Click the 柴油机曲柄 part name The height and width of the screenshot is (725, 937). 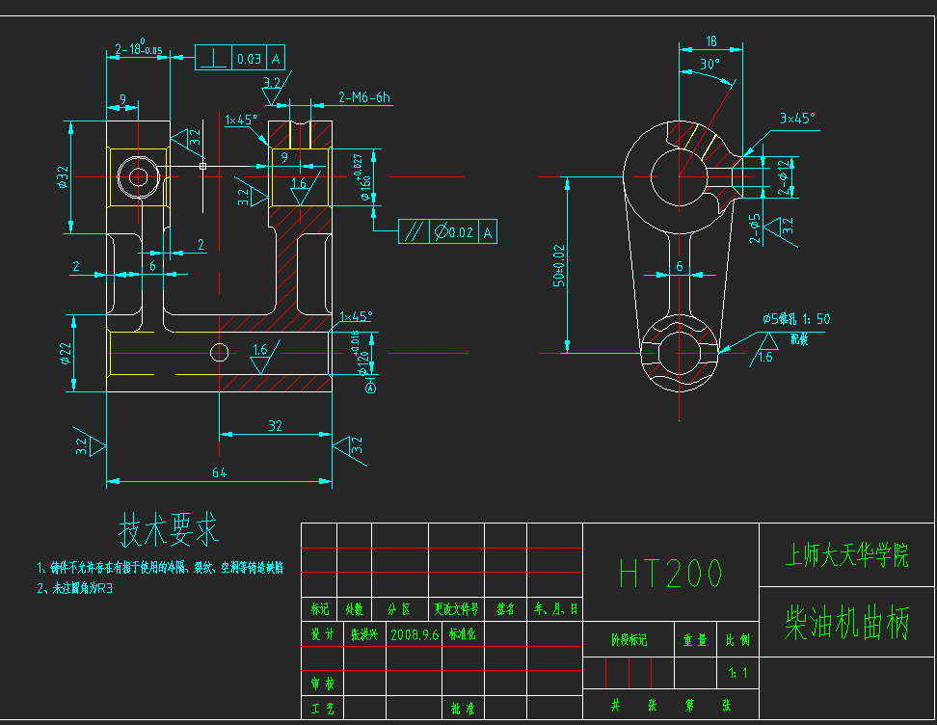(x=846, y=622)
